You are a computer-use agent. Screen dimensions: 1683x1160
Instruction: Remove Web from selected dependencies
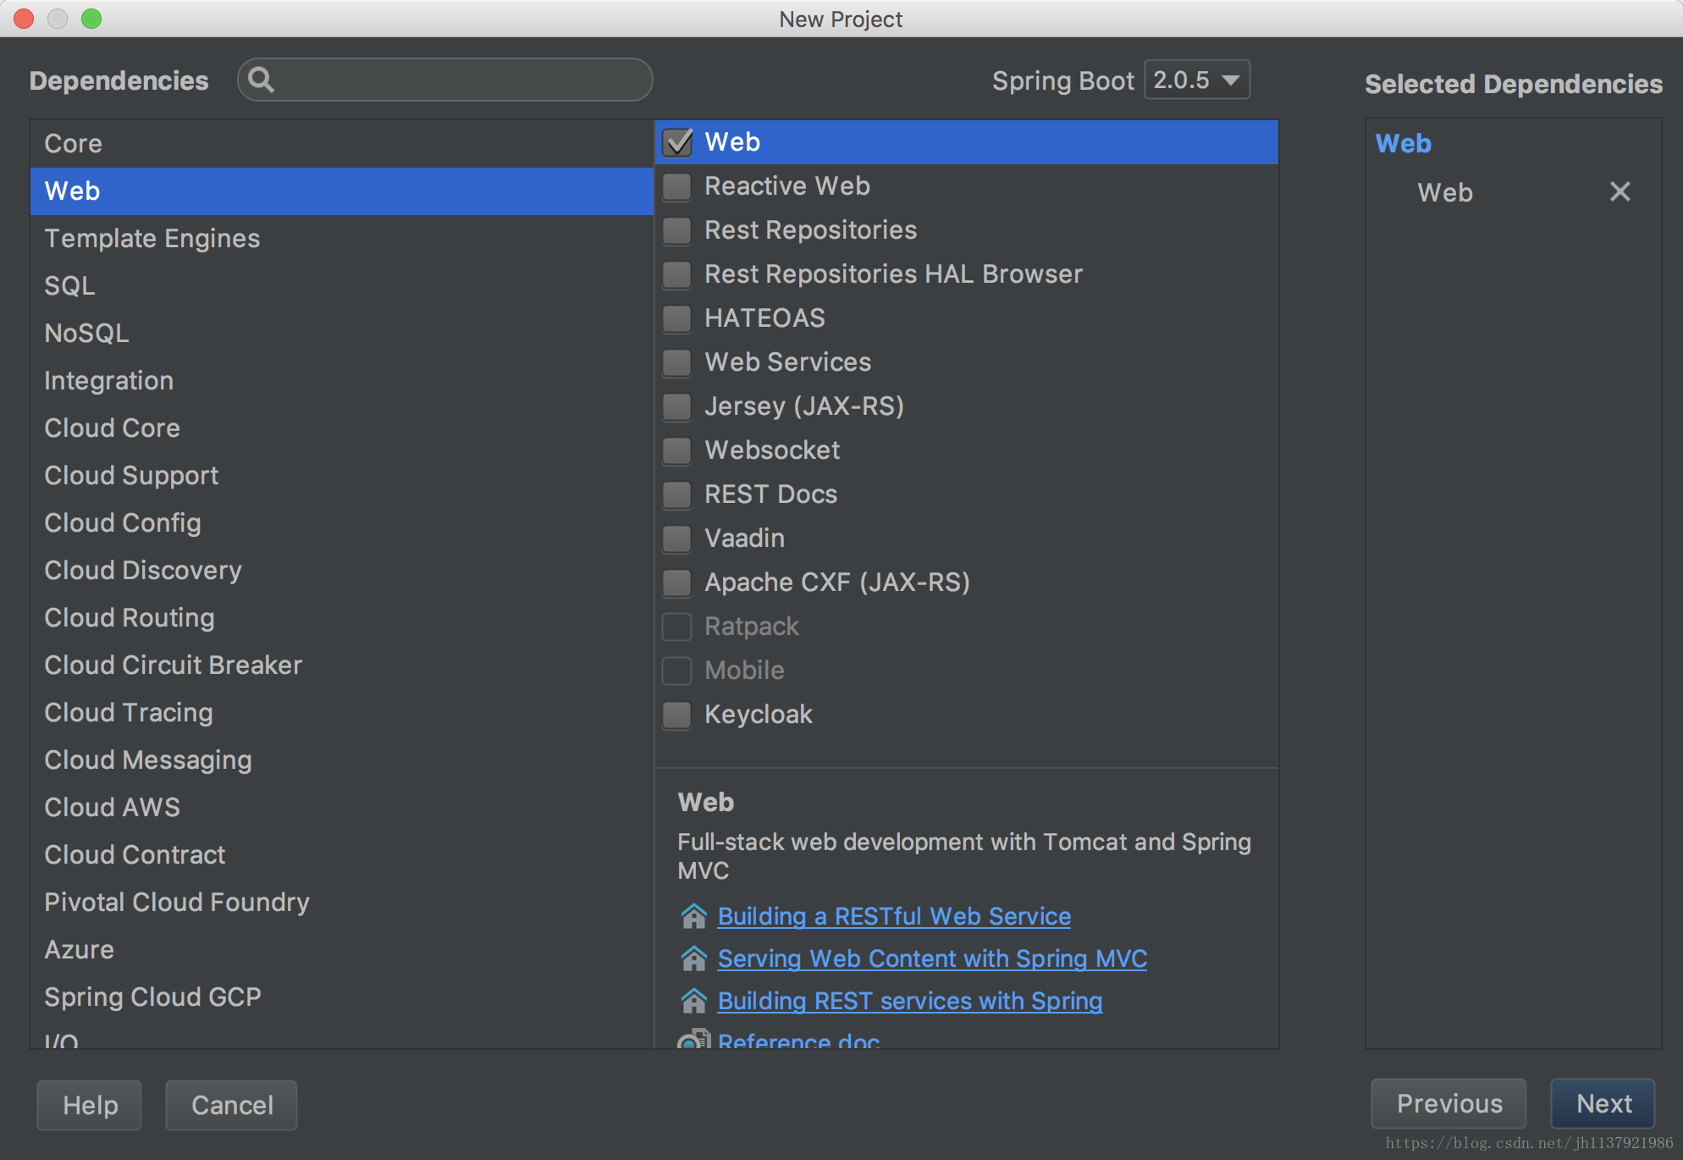1620,192
